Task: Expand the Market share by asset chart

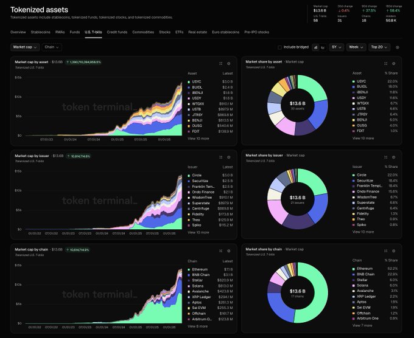Action: (x=386, y=64)
